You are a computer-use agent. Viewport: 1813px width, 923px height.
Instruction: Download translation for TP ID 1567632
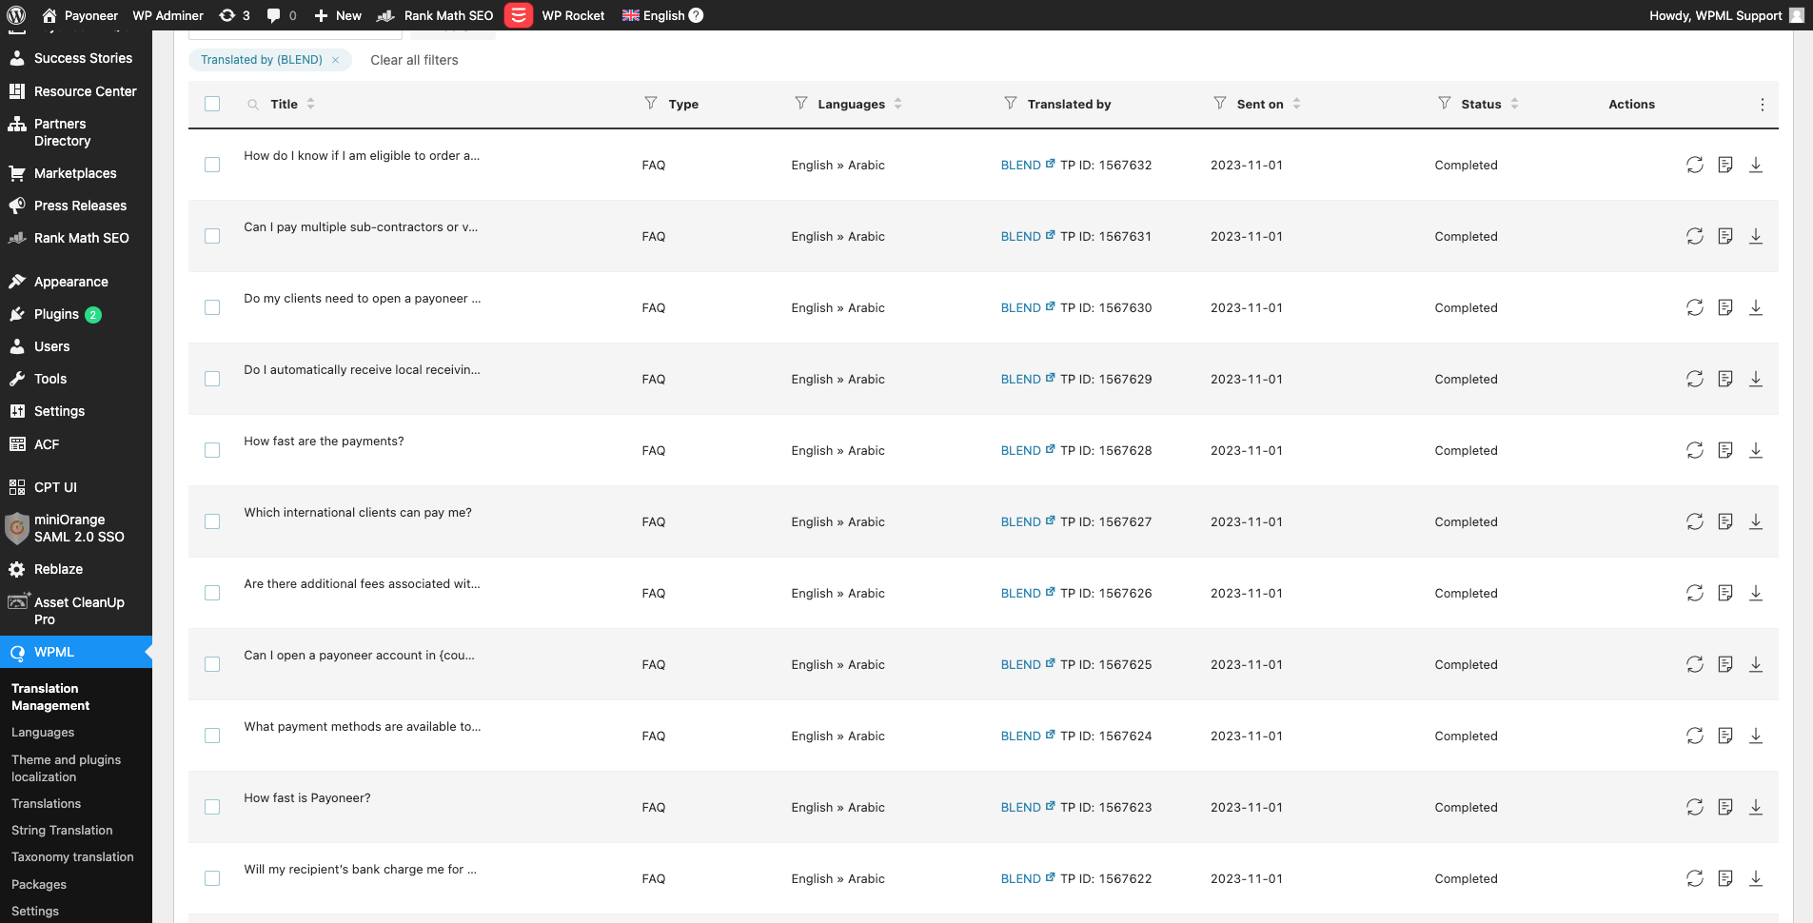pos(1756,165)
